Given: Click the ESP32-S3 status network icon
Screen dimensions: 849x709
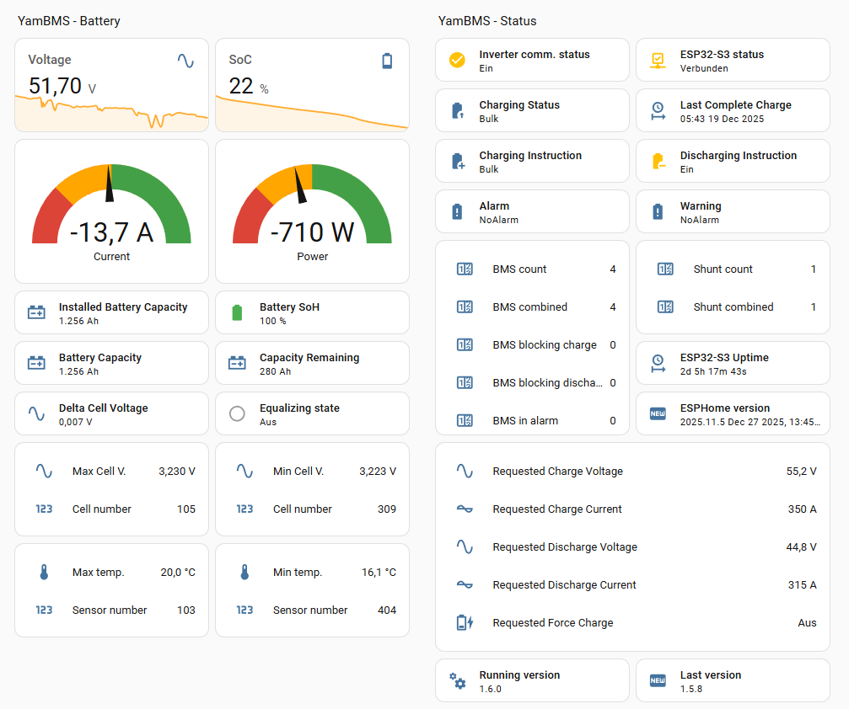Looking at the screenshot, I should (x=658, y=61).
